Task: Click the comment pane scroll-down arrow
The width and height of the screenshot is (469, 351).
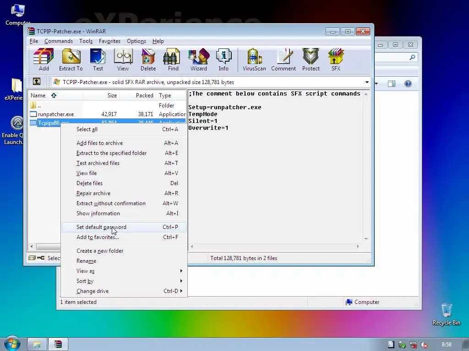Action: [366, 239]
